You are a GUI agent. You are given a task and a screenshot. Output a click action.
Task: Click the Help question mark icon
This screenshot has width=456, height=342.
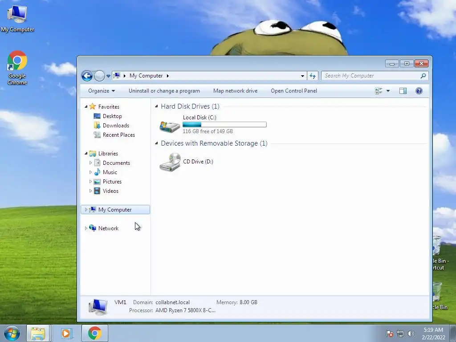click(x=419, y=91)
